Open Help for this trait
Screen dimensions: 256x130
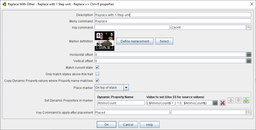(149, 124)
